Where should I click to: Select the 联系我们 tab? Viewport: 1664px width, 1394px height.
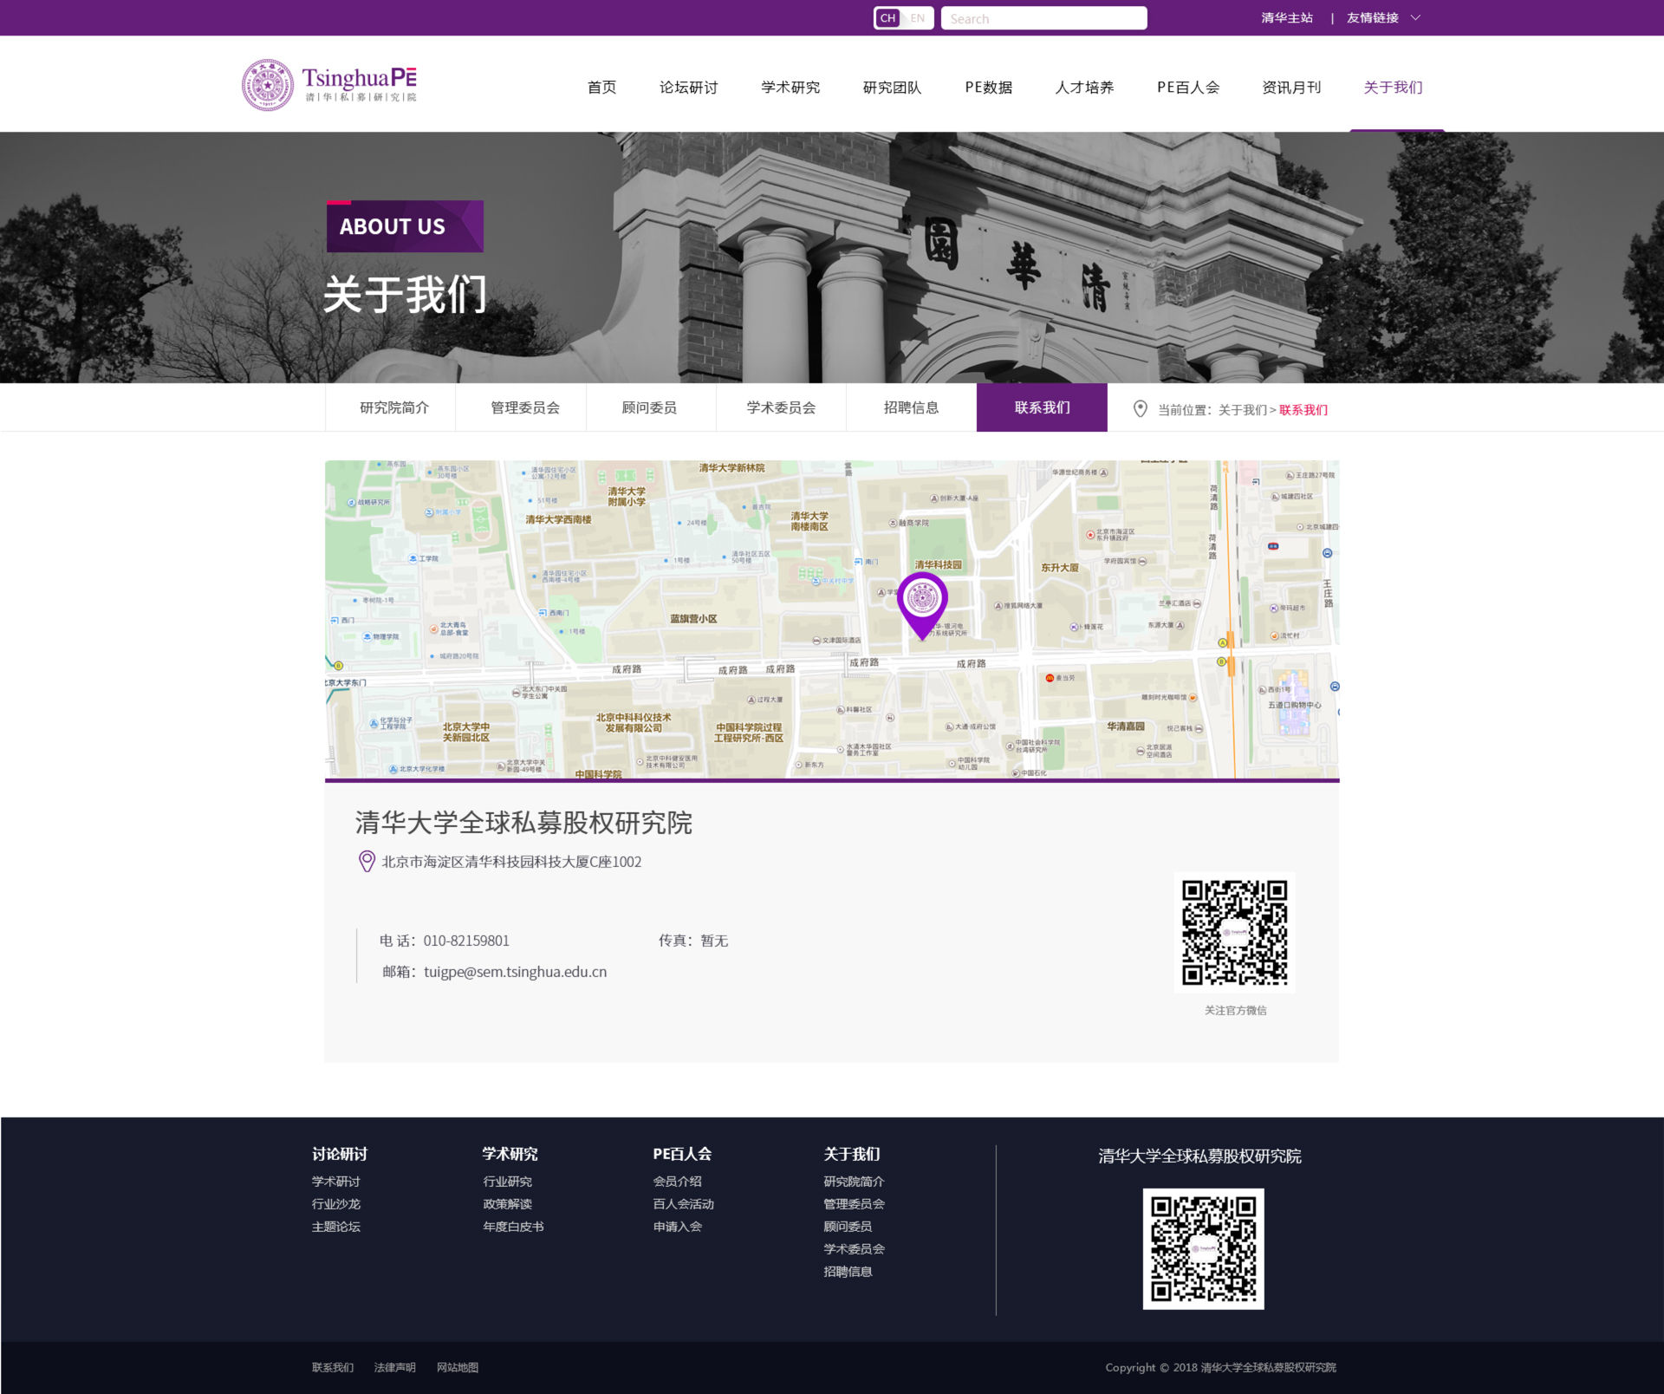pyautogui.click(x=1042, y=407)
